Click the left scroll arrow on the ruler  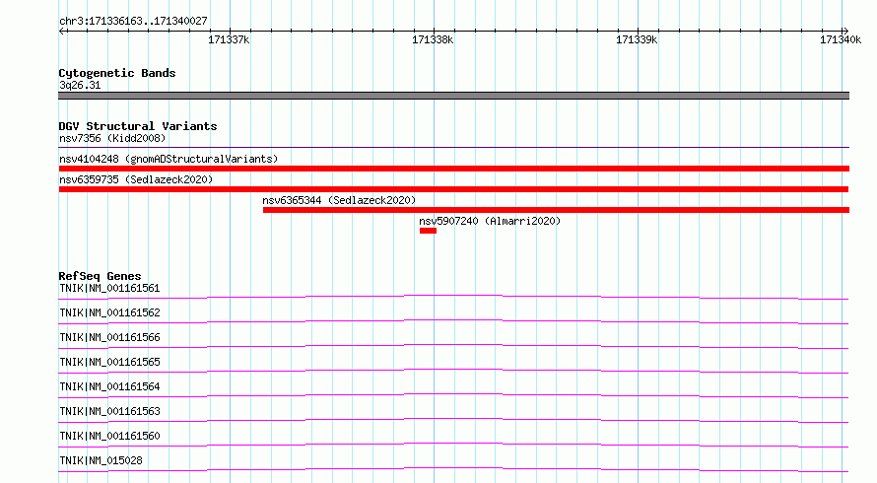[62, 32]
